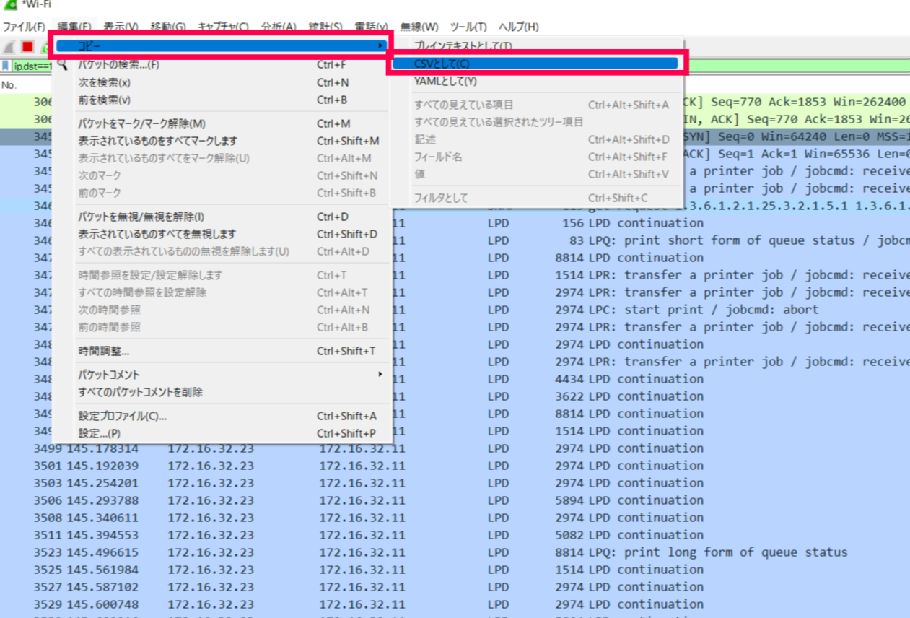Image resolution: width=910 pixels, height=618 pixels.
Task: Click the gray shark fin start capture icon
Action: click(9, 47)
